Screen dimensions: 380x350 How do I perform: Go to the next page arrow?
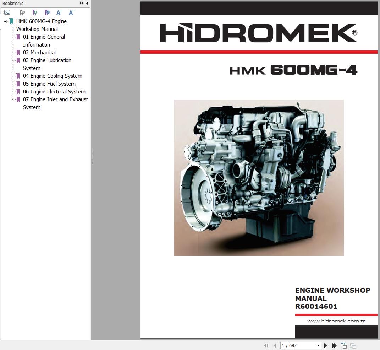tap(325, 345)
